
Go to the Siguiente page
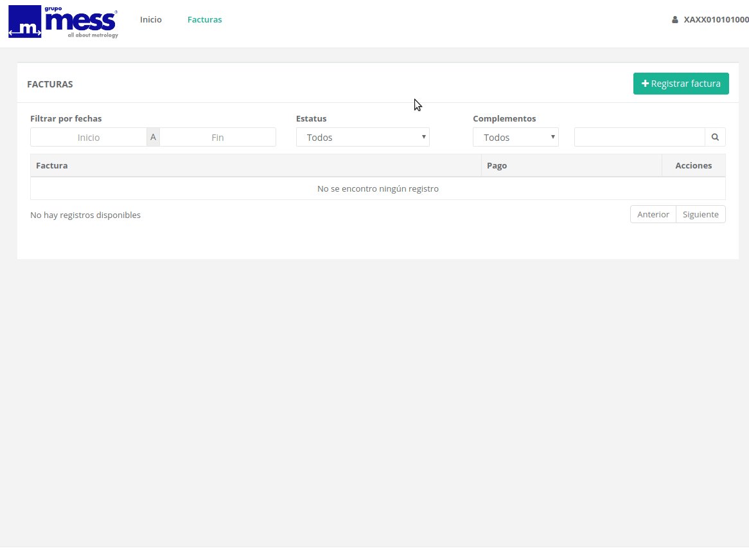pos(700,214)
